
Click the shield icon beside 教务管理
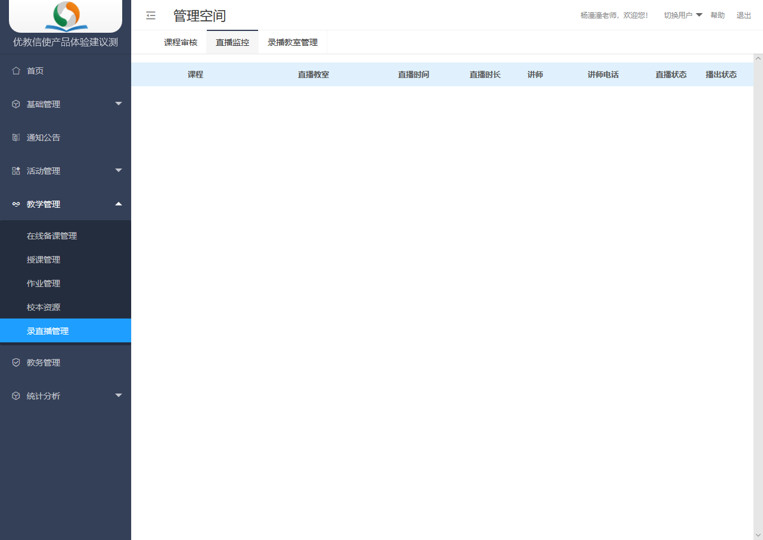pyautogui.click(x=16, y=363)
